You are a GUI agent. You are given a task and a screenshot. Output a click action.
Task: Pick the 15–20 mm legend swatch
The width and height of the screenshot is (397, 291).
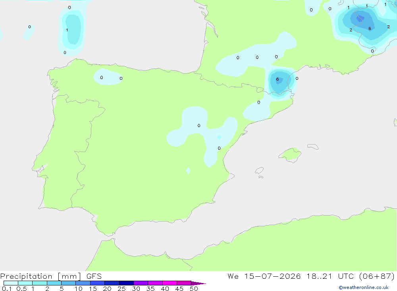pyautogui.click(x=98, y=283)
